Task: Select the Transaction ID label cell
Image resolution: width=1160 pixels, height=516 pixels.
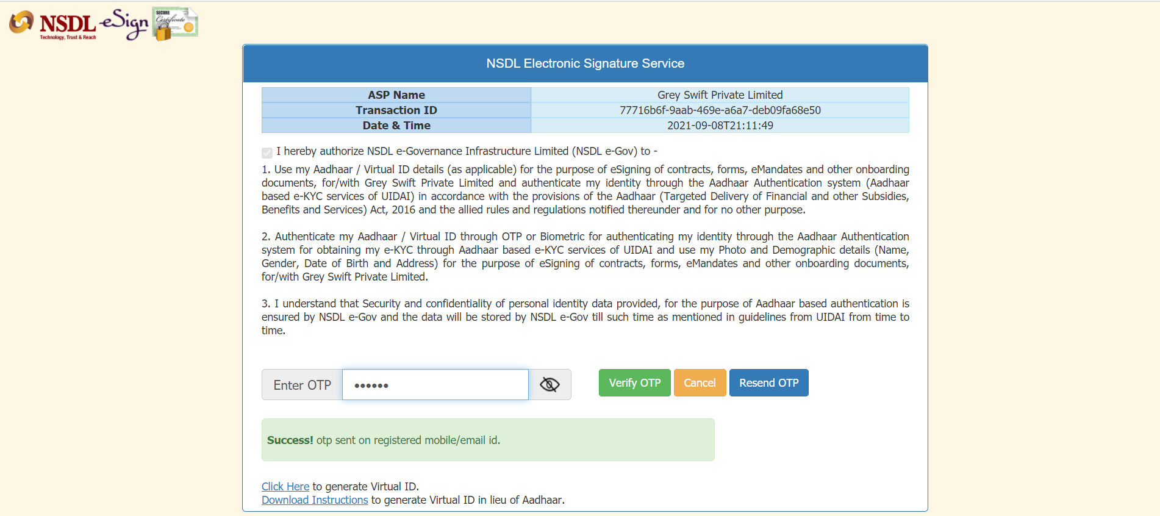Action: click(396, 110)
